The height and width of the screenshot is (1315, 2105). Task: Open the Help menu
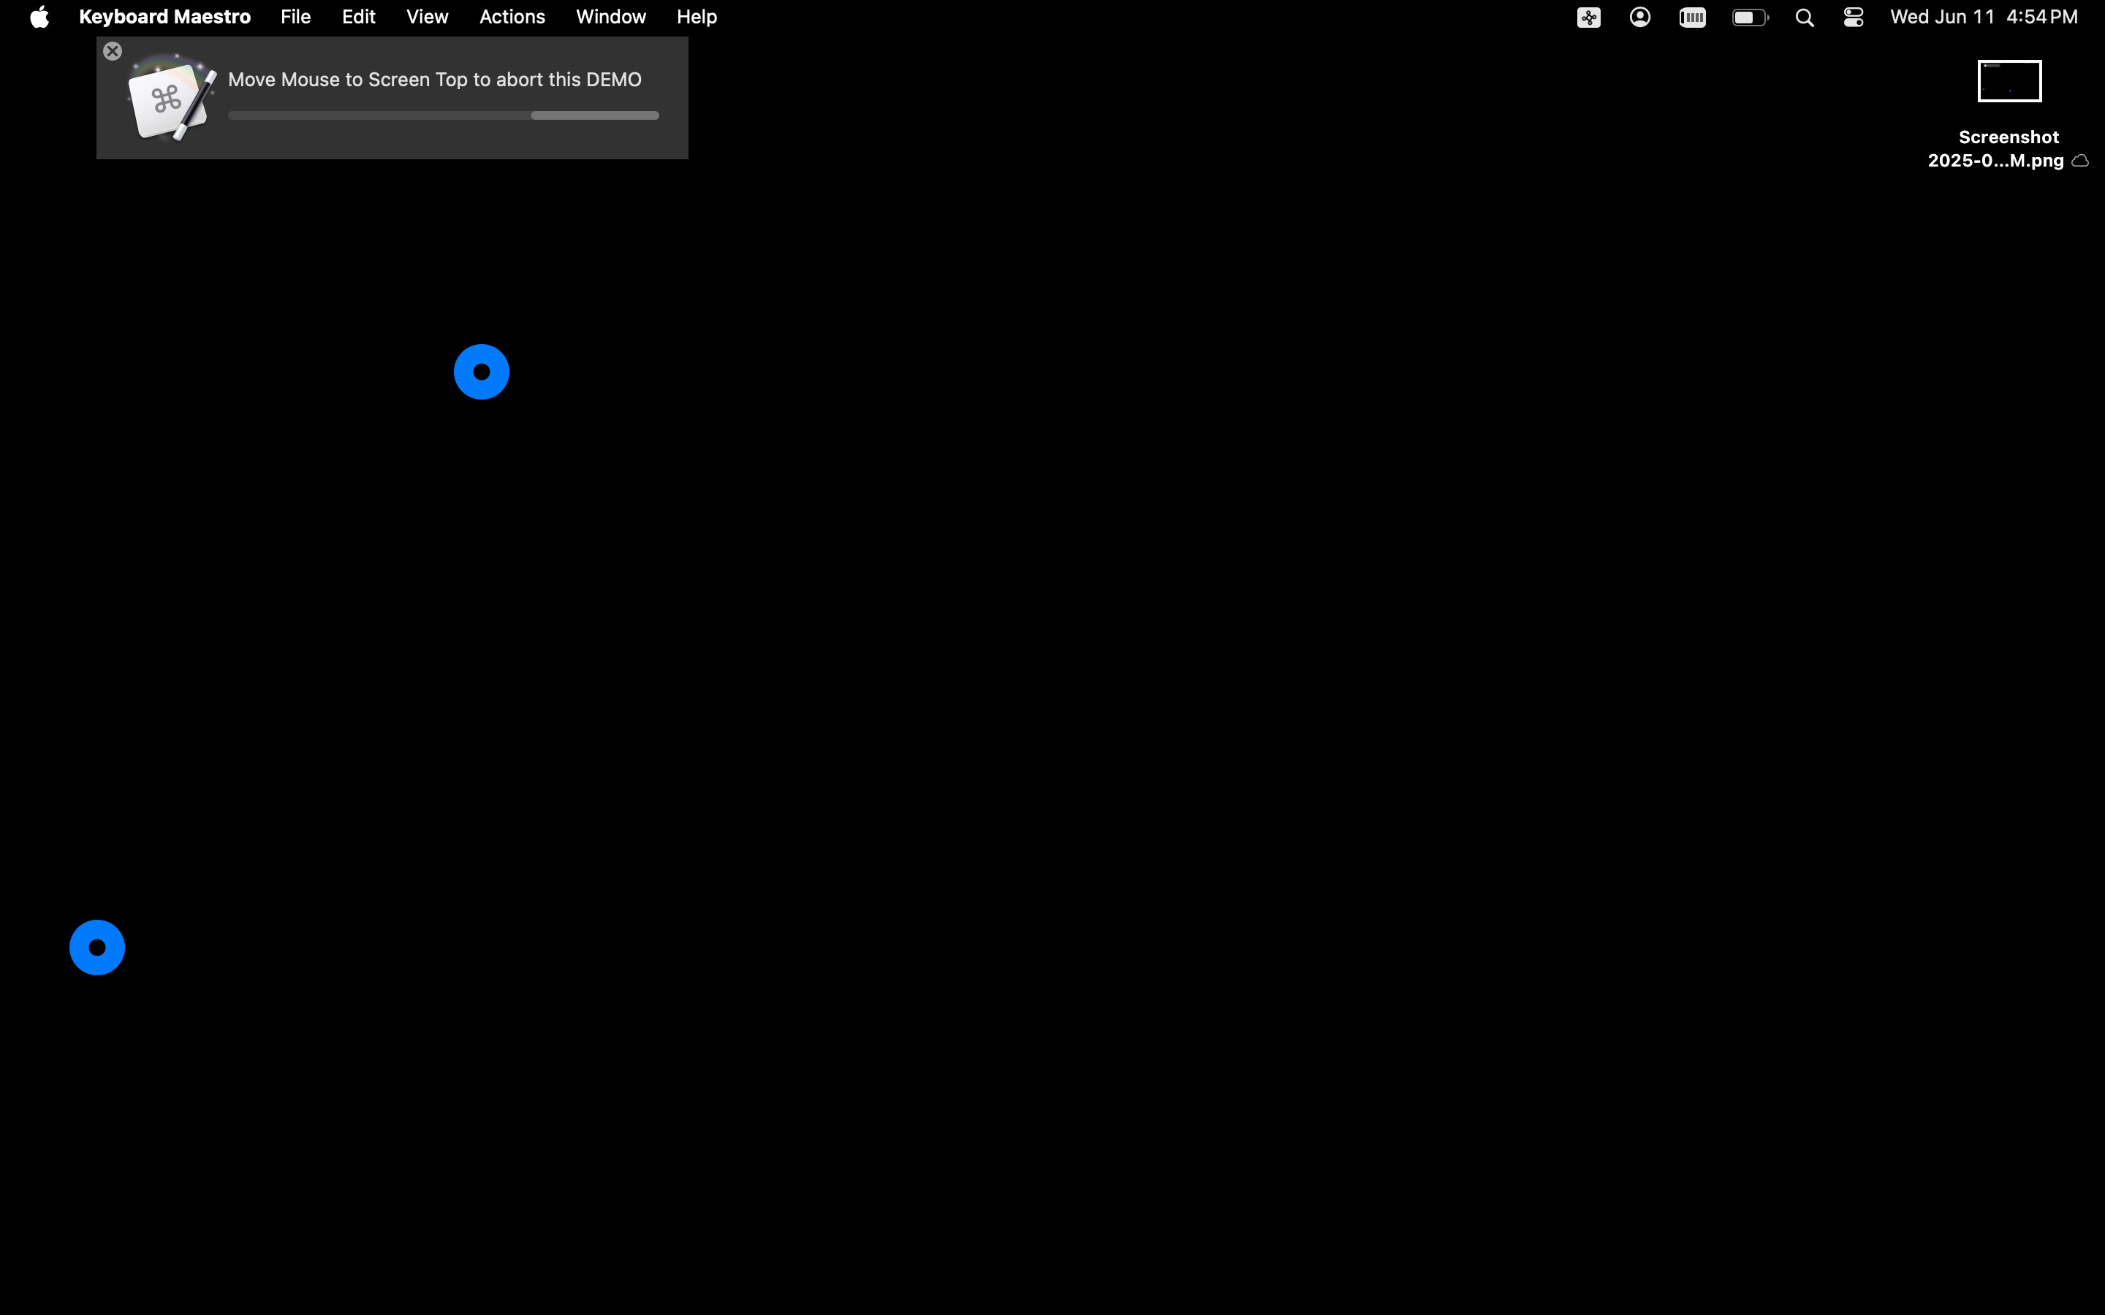(x=697, y=18)
